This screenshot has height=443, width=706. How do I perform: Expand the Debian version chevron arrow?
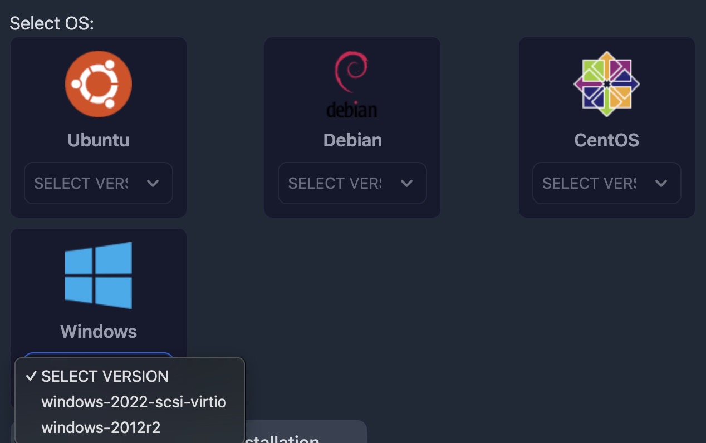coord(407,184)
